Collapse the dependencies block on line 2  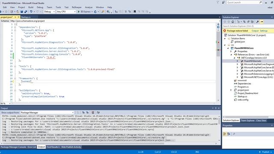(x=15, y=27)
